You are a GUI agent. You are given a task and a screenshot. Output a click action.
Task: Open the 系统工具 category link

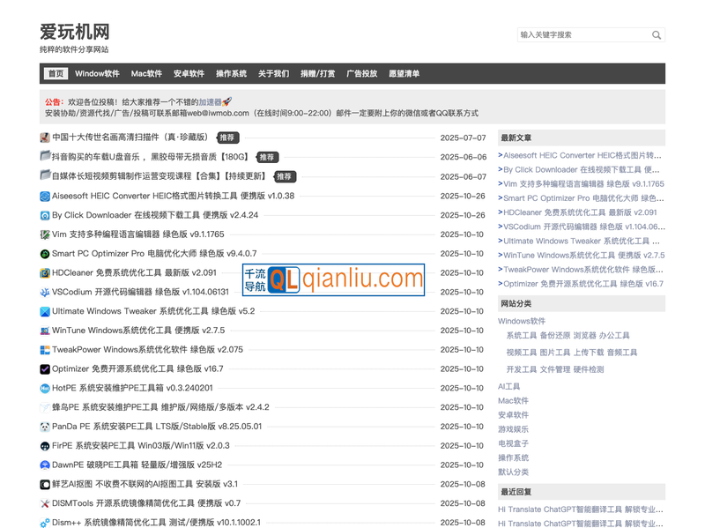521,336
